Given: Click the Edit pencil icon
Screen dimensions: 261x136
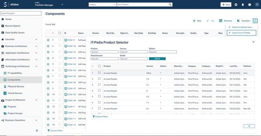Looking at the screenshot, I should (x=207, y=21).
